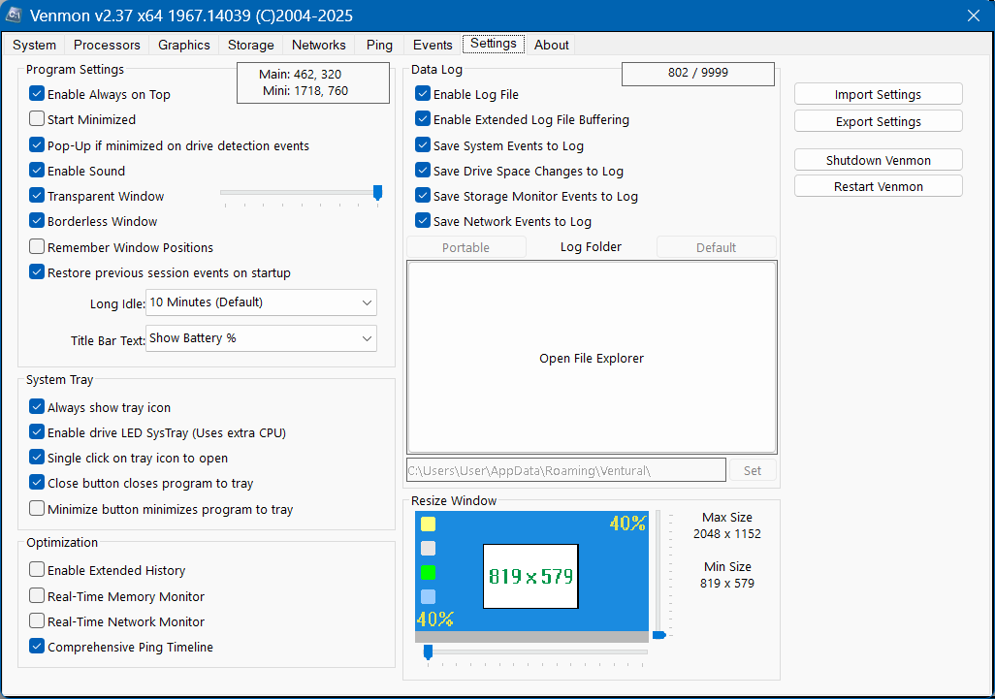Toggle Always show tray icon
Image resolution: width=995 pixels, height=699 pixels.
point(37,407)
